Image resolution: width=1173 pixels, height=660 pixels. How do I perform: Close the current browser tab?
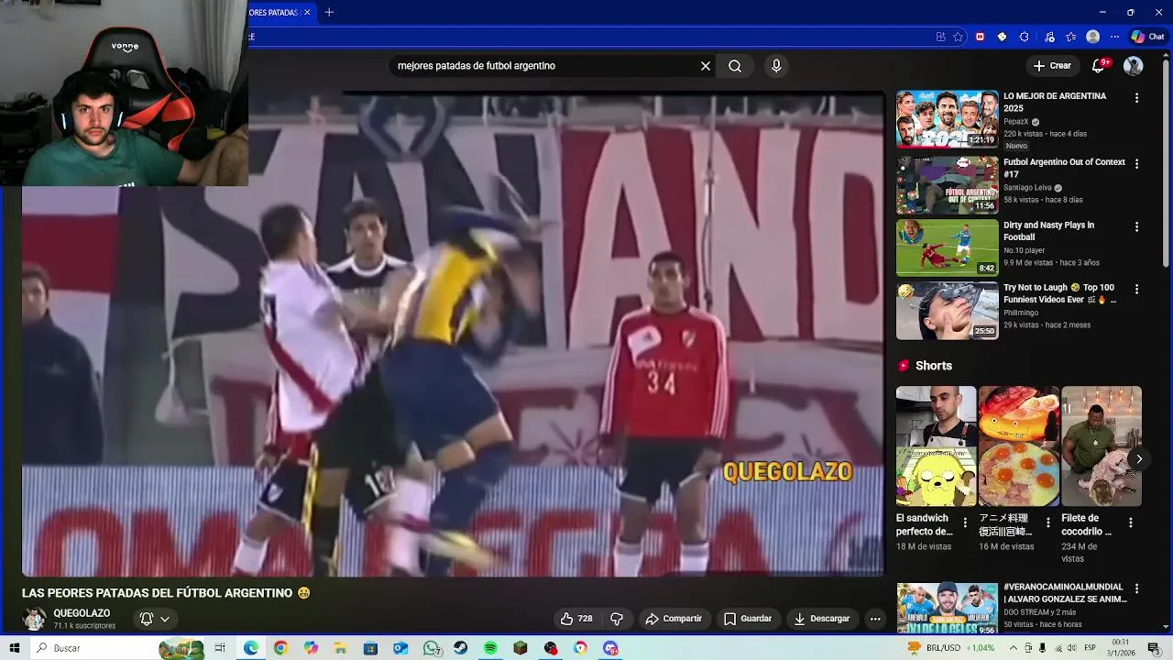307,13
